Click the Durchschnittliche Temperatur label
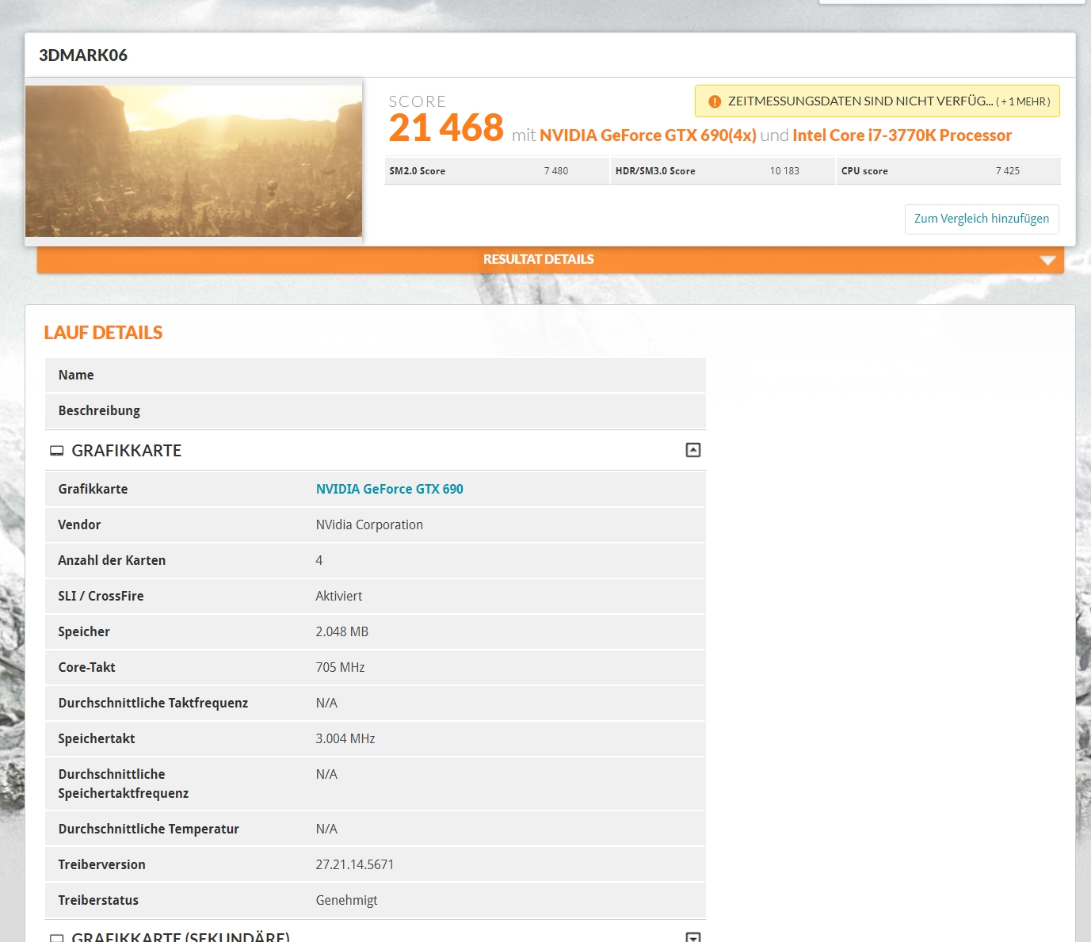 [x=148, y=829]
